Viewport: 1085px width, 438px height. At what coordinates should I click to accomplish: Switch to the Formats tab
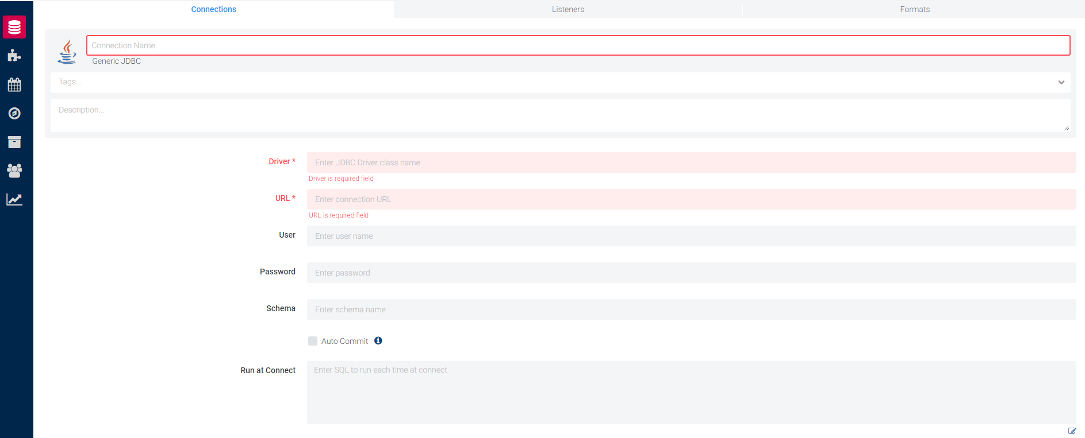click(914, 9)
